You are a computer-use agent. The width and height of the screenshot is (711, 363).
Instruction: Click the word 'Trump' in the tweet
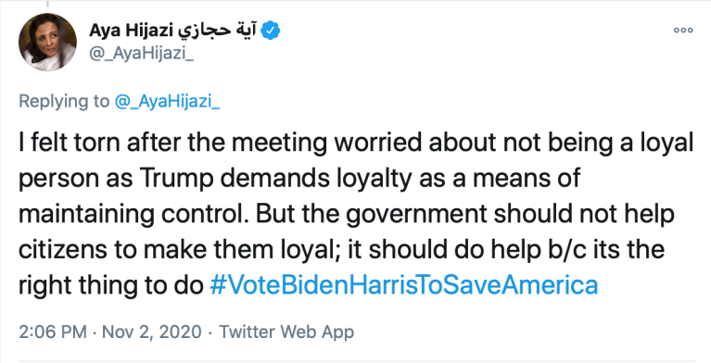point(176,179)
